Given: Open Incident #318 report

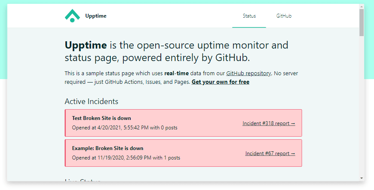Looking at the screenshot, I should (x=269, y=123).
